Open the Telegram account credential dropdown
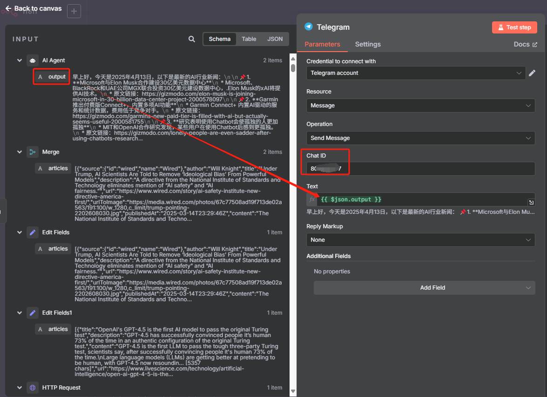 416,73
